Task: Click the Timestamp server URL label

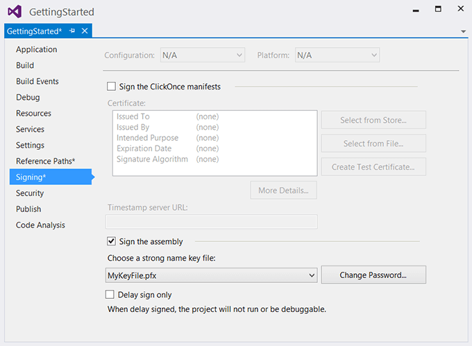Action: (x=147, y=207)
